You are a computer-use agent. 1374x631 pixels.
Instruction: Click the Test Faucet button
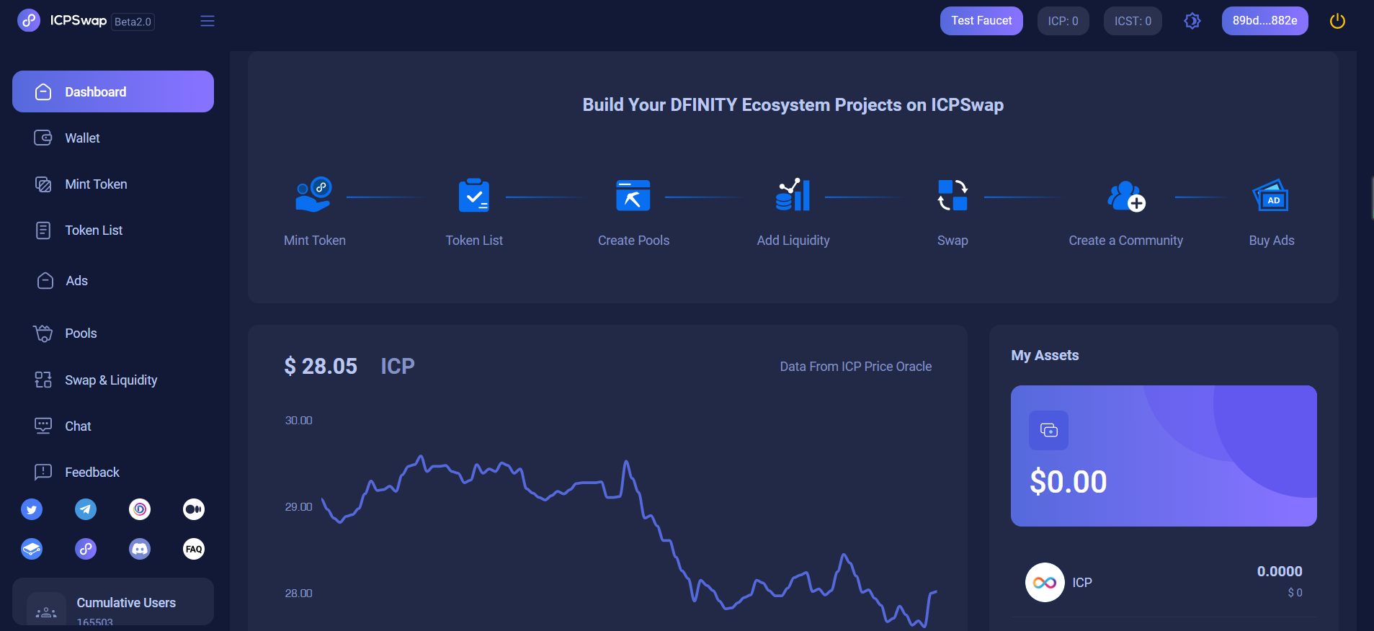[x=981, y=21]
